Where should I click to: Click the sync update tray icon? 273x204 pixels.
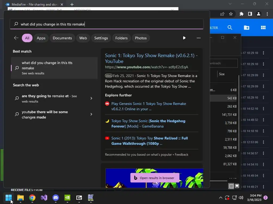pyautogui.click(x=227, y=198)
